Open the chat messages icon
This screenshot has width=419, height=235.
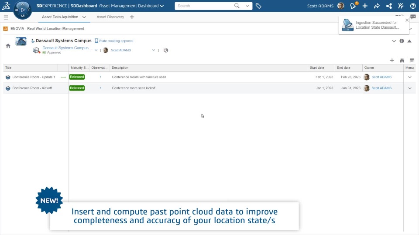(413, 17)
